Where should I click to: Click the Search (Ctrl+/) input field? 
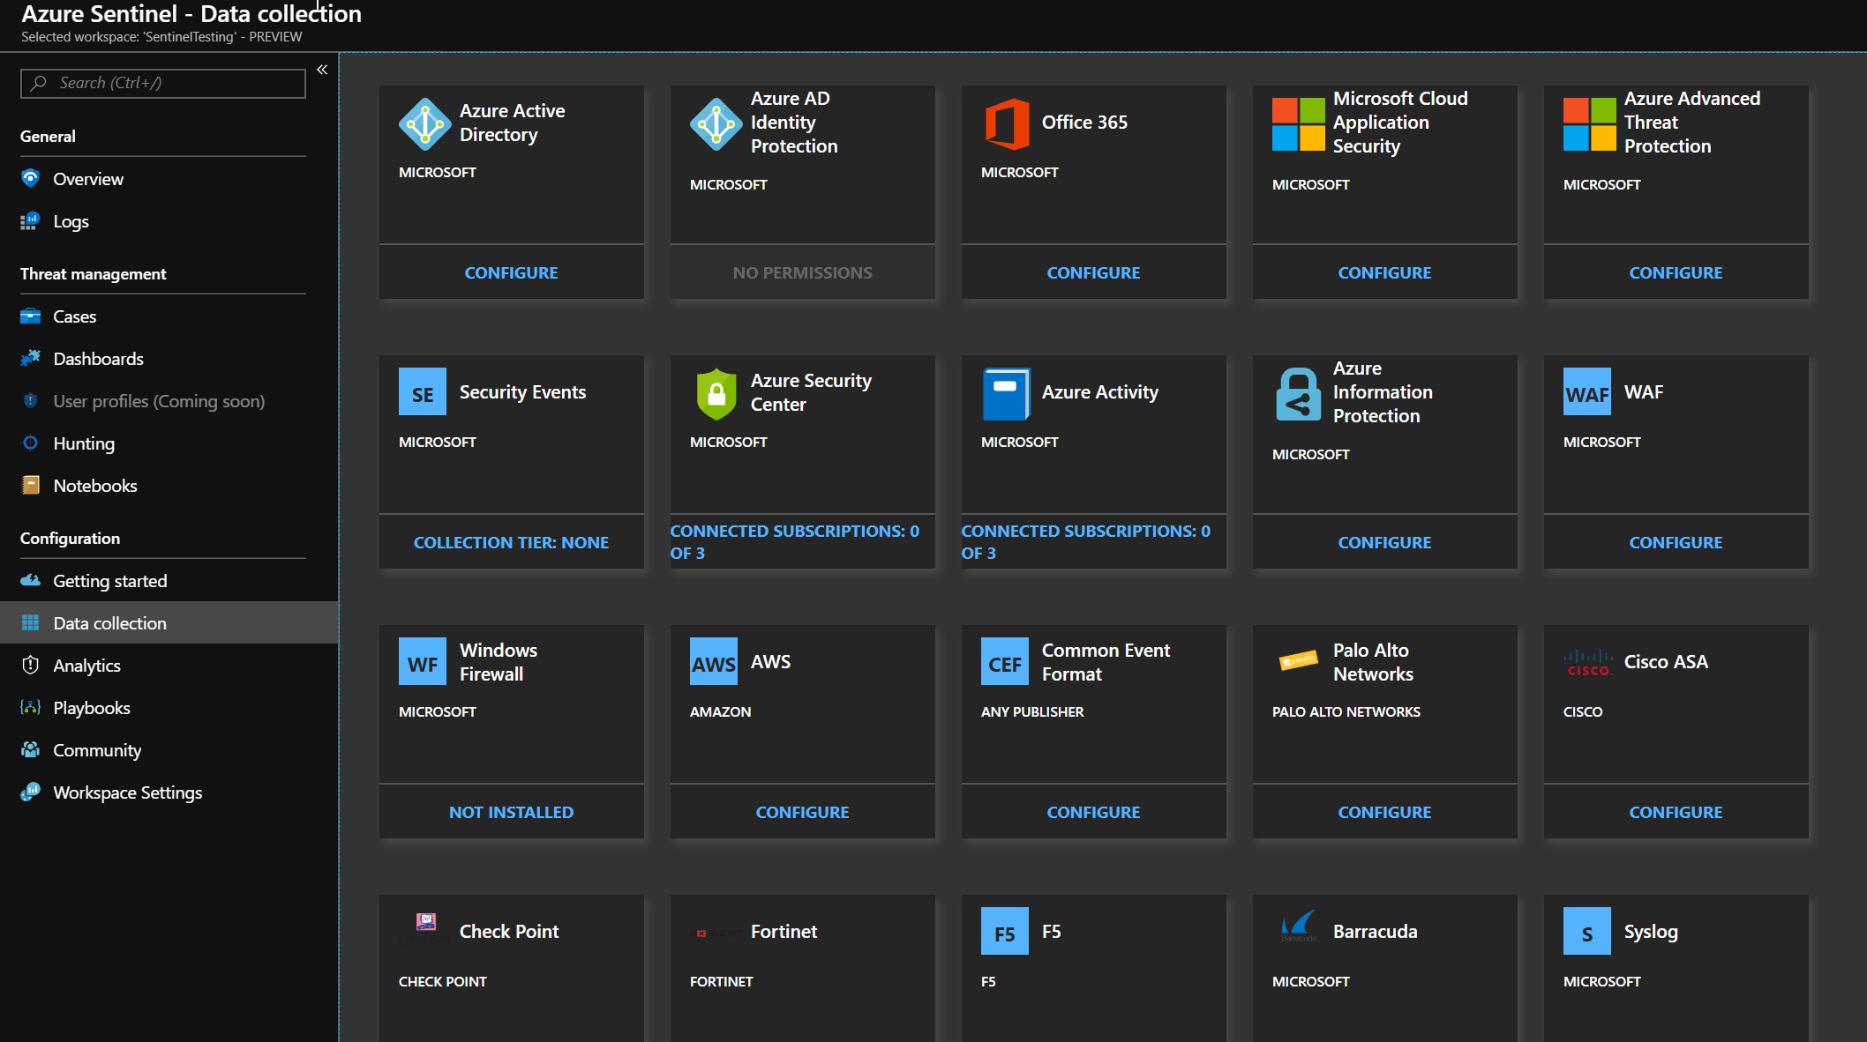(163, 83)
